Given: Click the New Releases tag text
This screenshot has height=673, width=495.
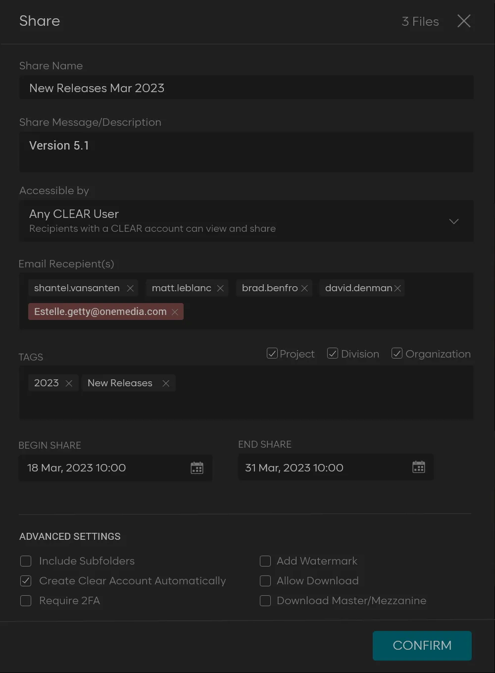Looking at the screenshot, I should coord(120,383).
